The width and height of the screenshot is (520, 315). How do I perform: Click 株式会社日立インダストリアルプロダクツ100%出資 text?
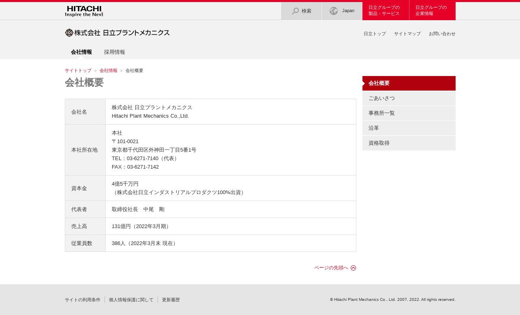tap(179, 192)
